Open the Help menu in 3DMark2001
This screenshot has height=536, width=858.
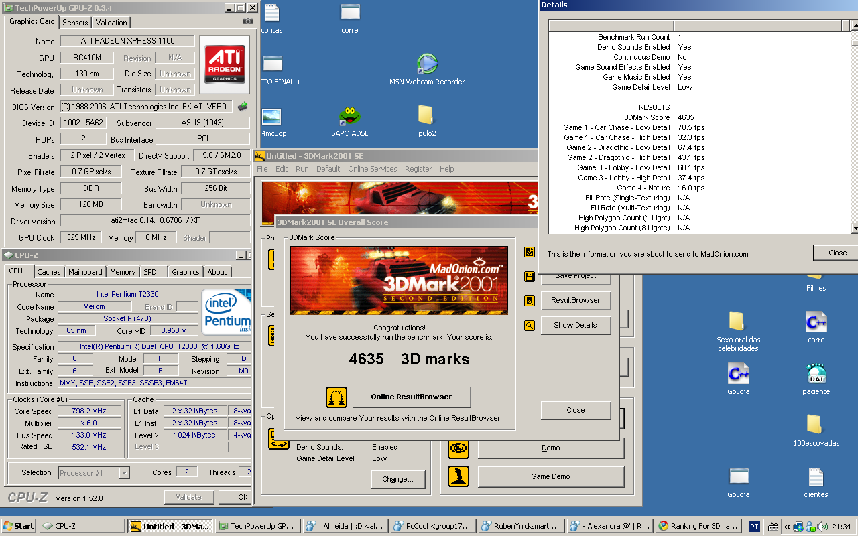(x=447, y=169)
